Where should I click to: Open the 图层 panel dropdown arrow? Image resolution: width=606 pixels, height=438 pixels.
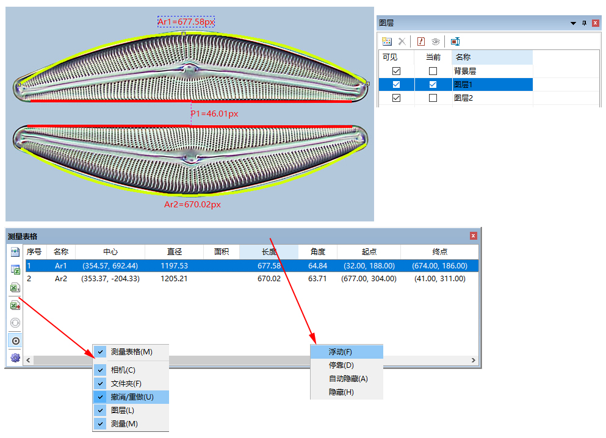[573, 24]
